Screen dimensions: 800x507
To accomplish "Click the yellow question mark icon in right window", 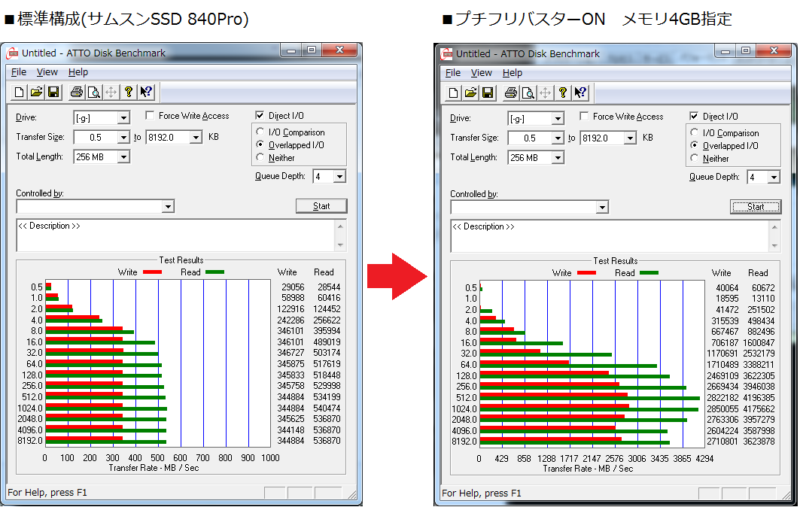I will (562, 93).
